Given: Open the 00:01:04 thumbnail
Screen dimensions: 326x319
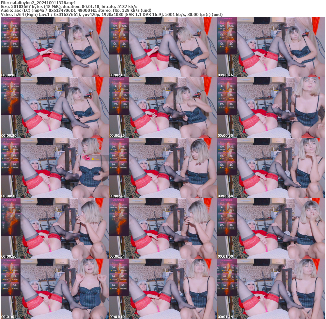Looking at the screenshot, I should pos(54,288).
